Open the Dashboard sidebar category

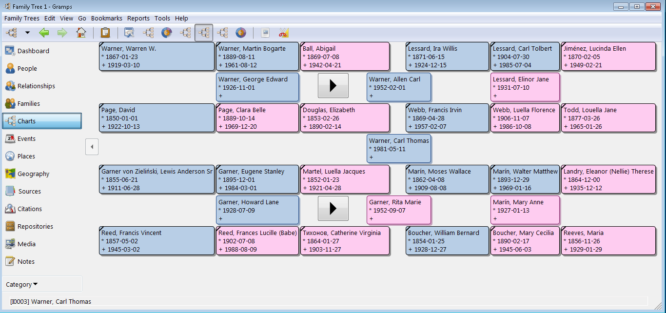point(42,51)
